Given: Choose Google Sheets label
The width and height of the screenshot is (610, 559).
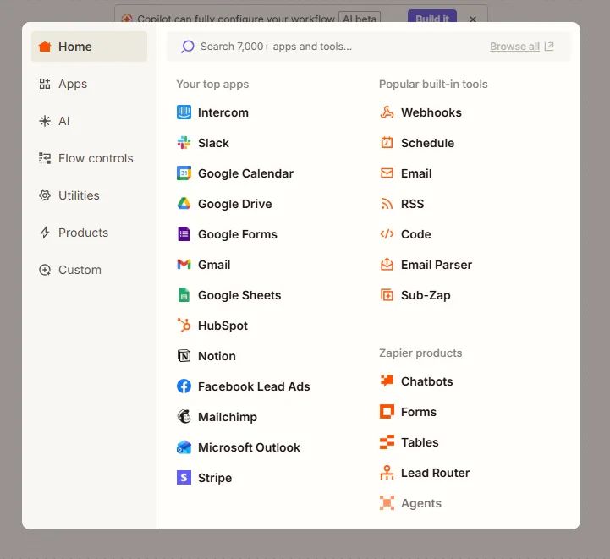Looking at the screenshot, I should pyautogui.click(x=239, y=295).
